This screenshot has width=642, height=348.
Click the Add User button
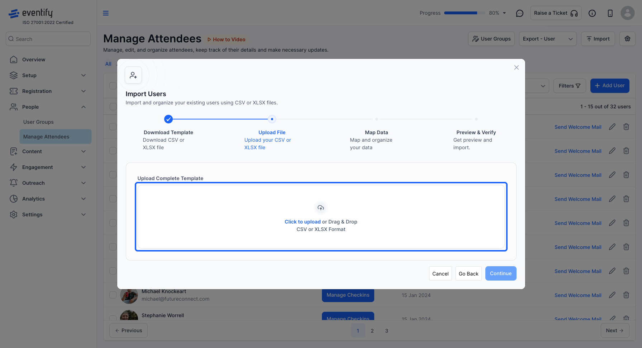click(x=610, y=86)
